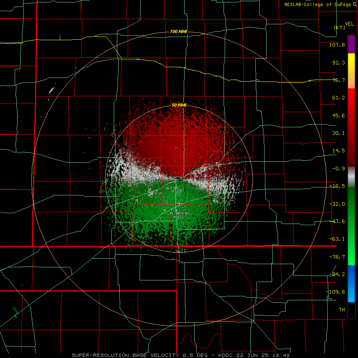Click the 45.6 value on velocity scale

pos(339,116)
